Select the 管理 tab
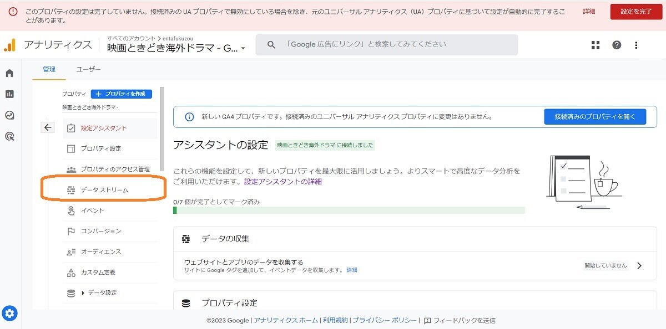666x329 pixels. [x=49, y=69]
